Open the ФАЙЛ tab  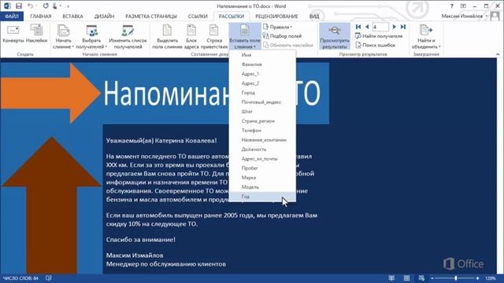tap(12, 16)
